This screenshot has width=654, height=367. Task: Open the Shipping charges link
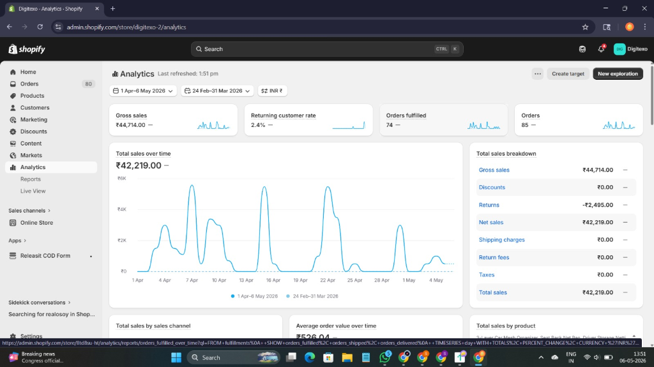tap(502, 240)
